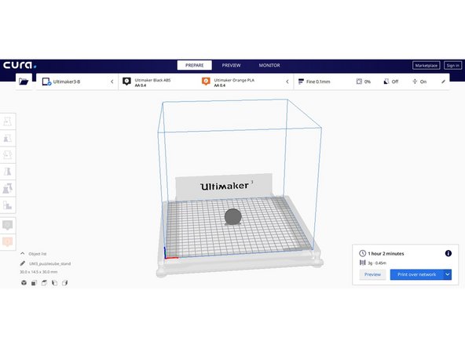Screen dimensions: 465x348
Task: Click the gray model on the build plate
Action: pos(233,216)
